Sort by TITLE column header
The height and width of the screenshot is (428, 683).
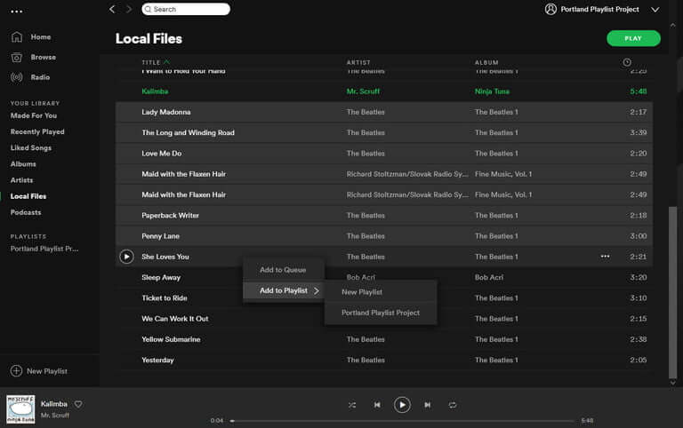click(151, 63)
